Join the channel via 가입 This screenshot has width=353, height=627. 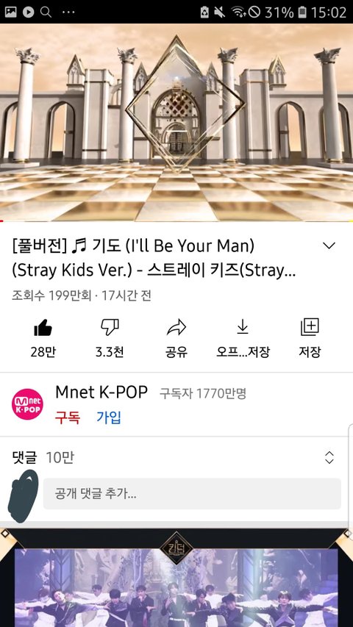point(109,418)
